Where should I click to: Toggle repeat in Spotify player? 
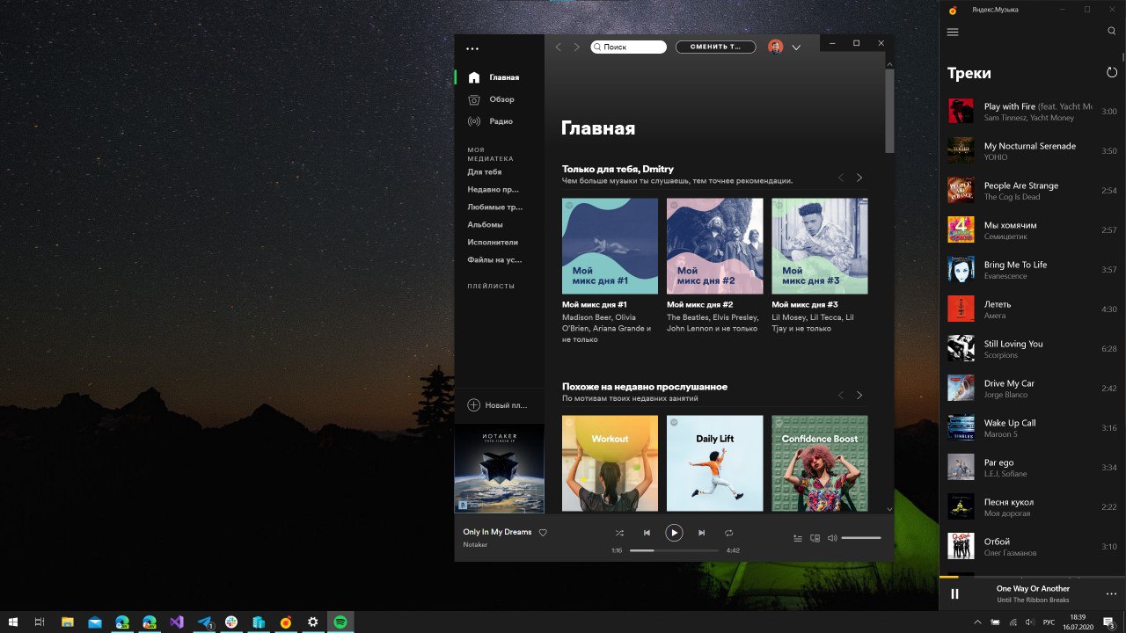[728, 533]
